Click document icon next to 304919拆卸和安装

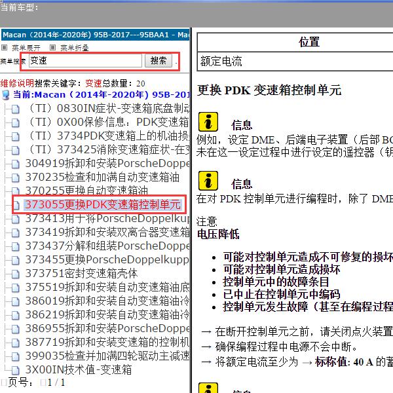(16, 164)
